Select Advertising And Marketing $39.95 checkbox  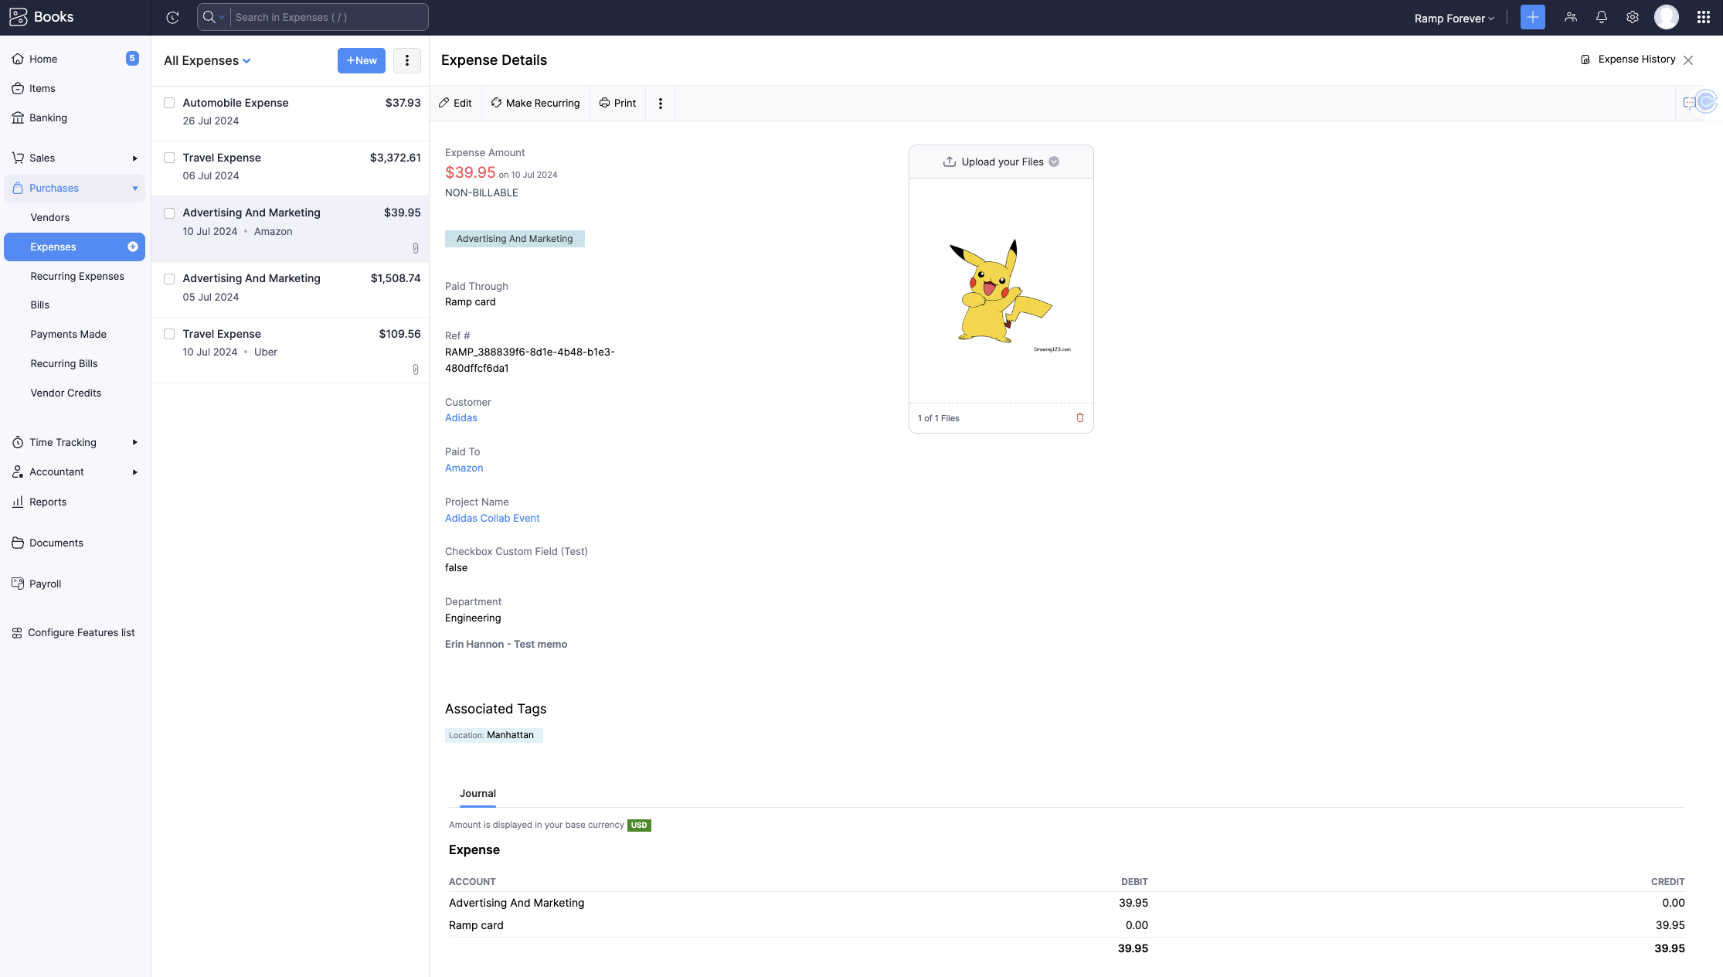click(169, 213)
